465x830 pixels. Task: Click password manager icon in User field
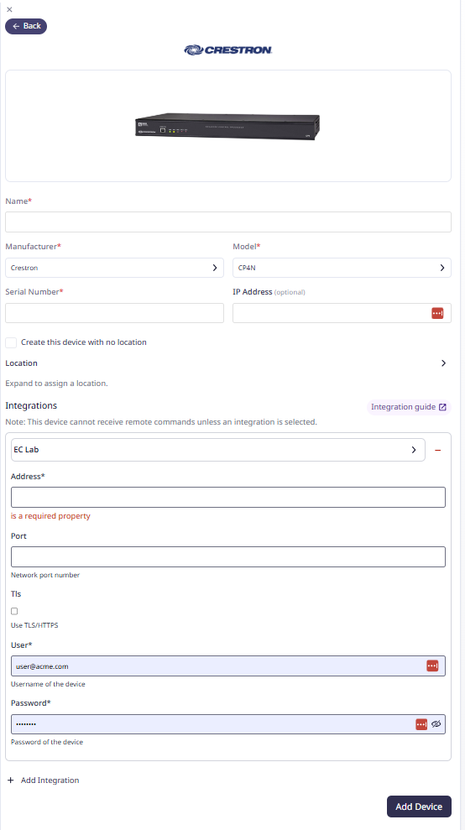pos(432,666)
